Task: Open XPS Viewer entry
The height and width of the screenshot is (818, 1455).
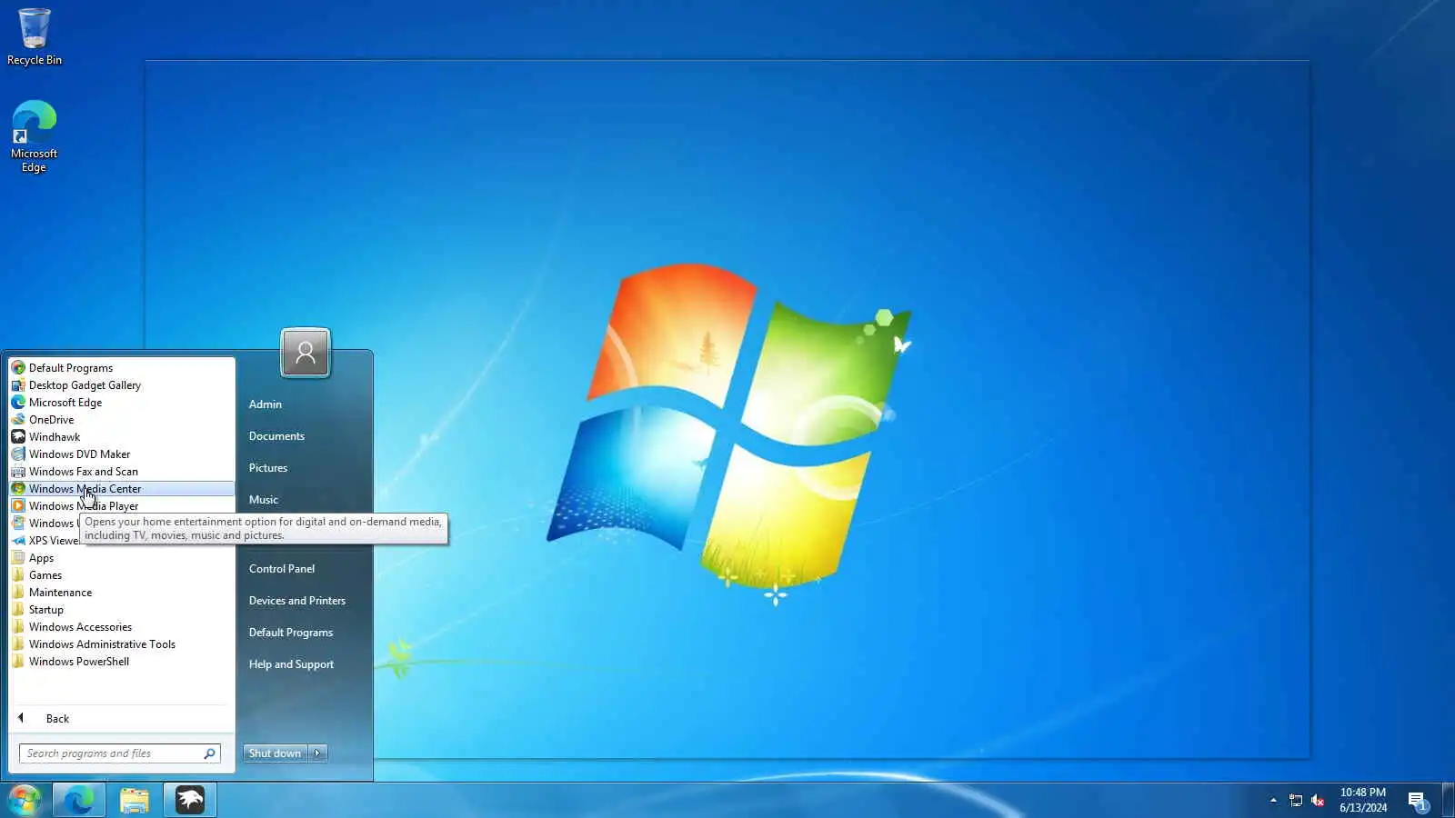Action: click(x=45, y=541)
